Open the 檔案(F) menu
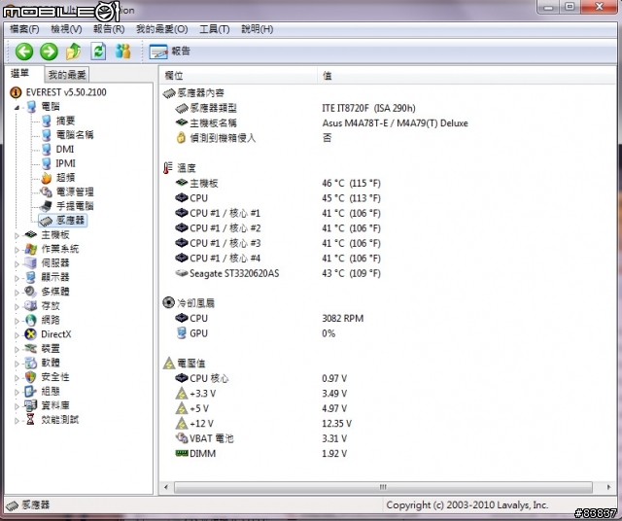 [x=24, y=29]
